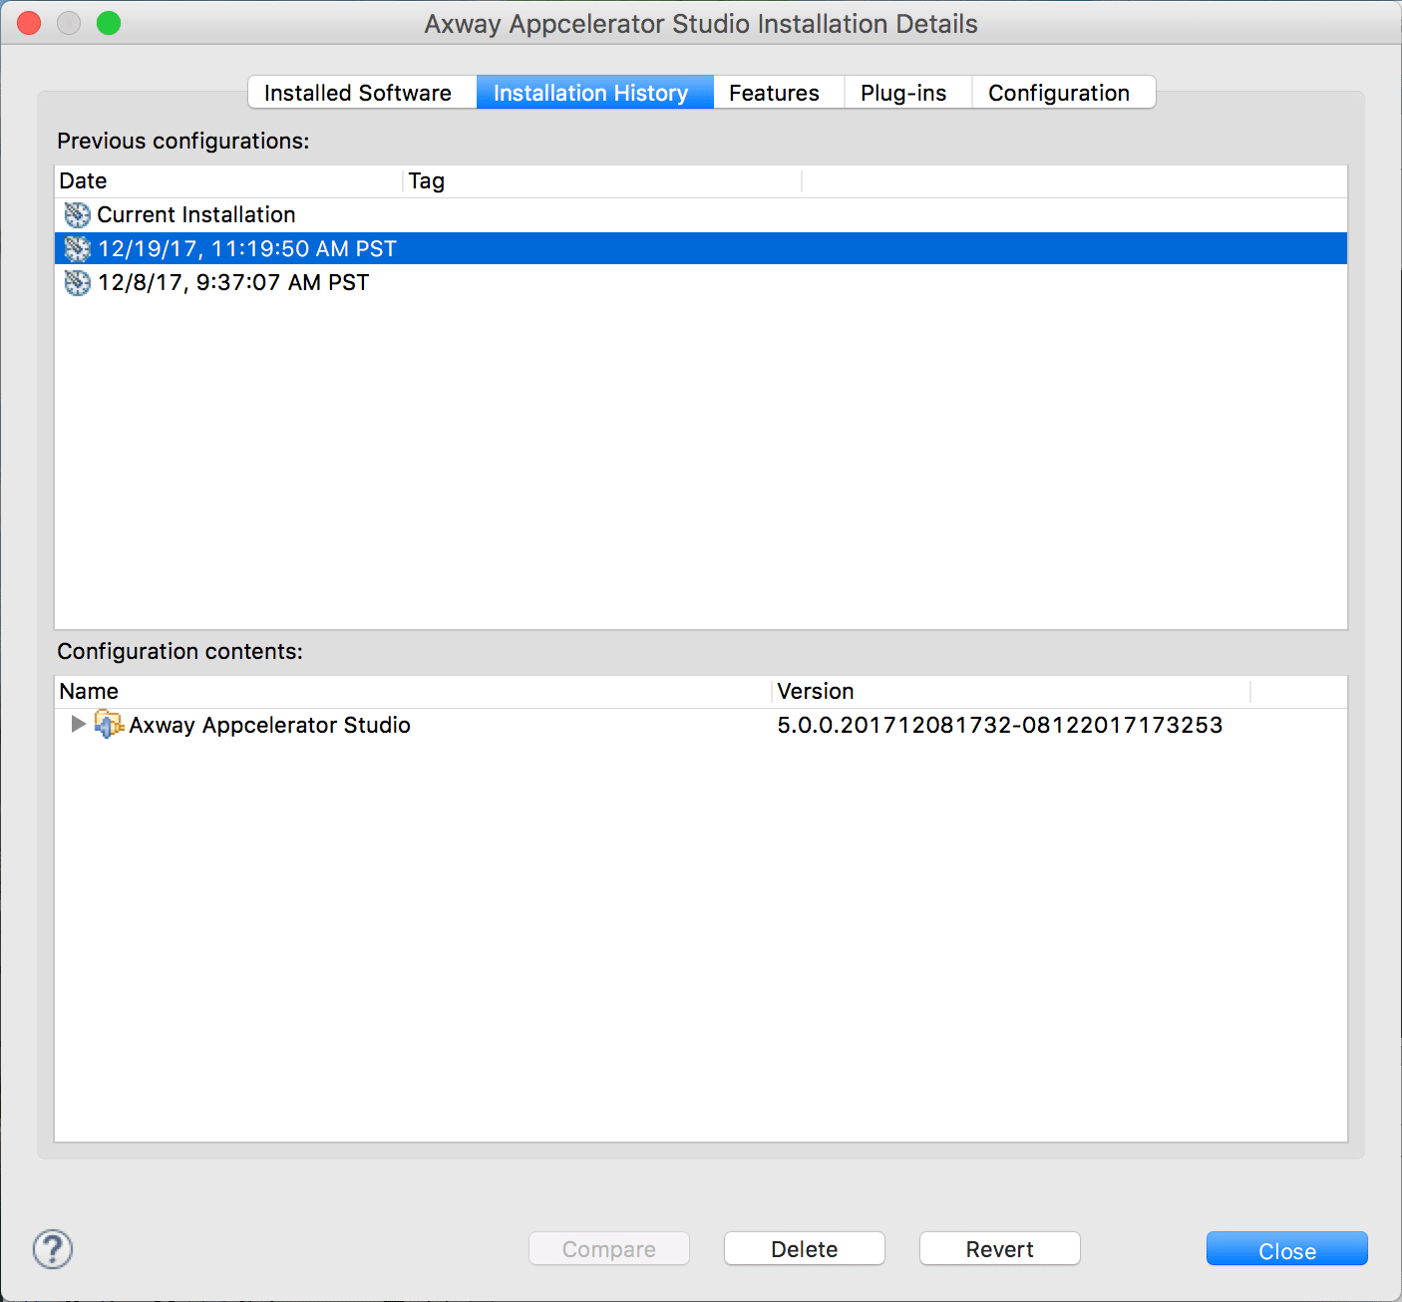Click the Axway Appcelerator Studio feature icon
This screenshot has height=1302, width=1402.
click(x=109, y=725)
